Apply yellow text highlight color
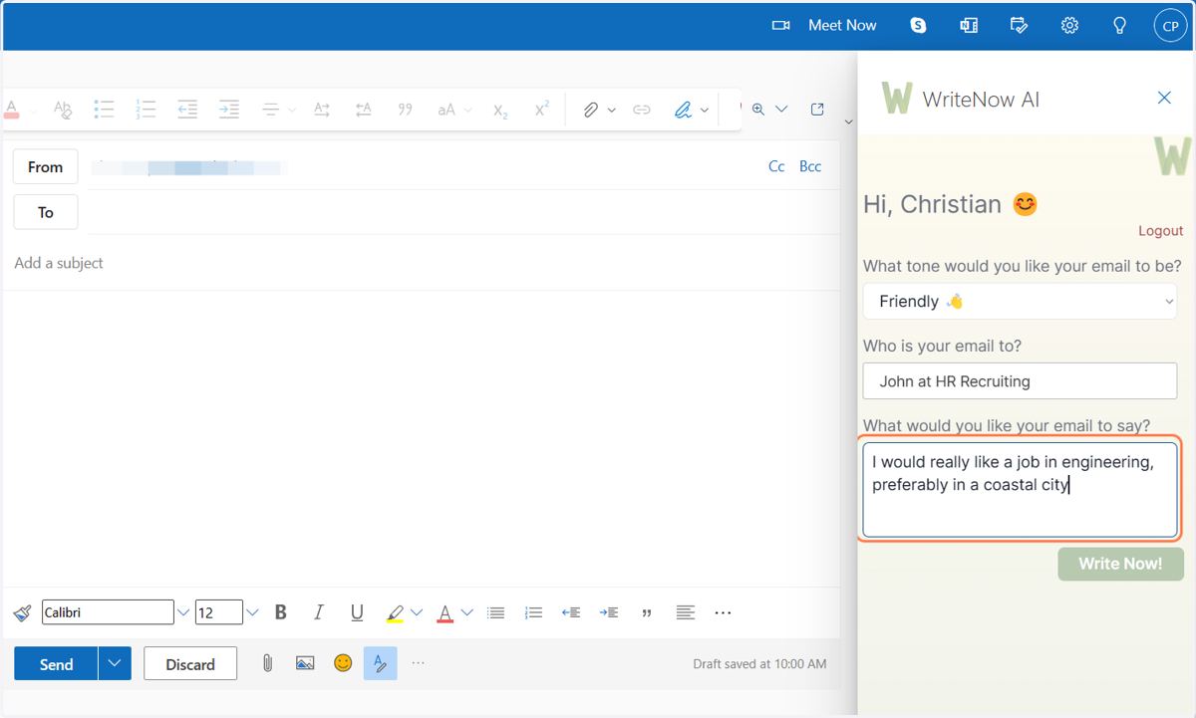Viewport: 1196px width, 718px height. tap(395, 612)
